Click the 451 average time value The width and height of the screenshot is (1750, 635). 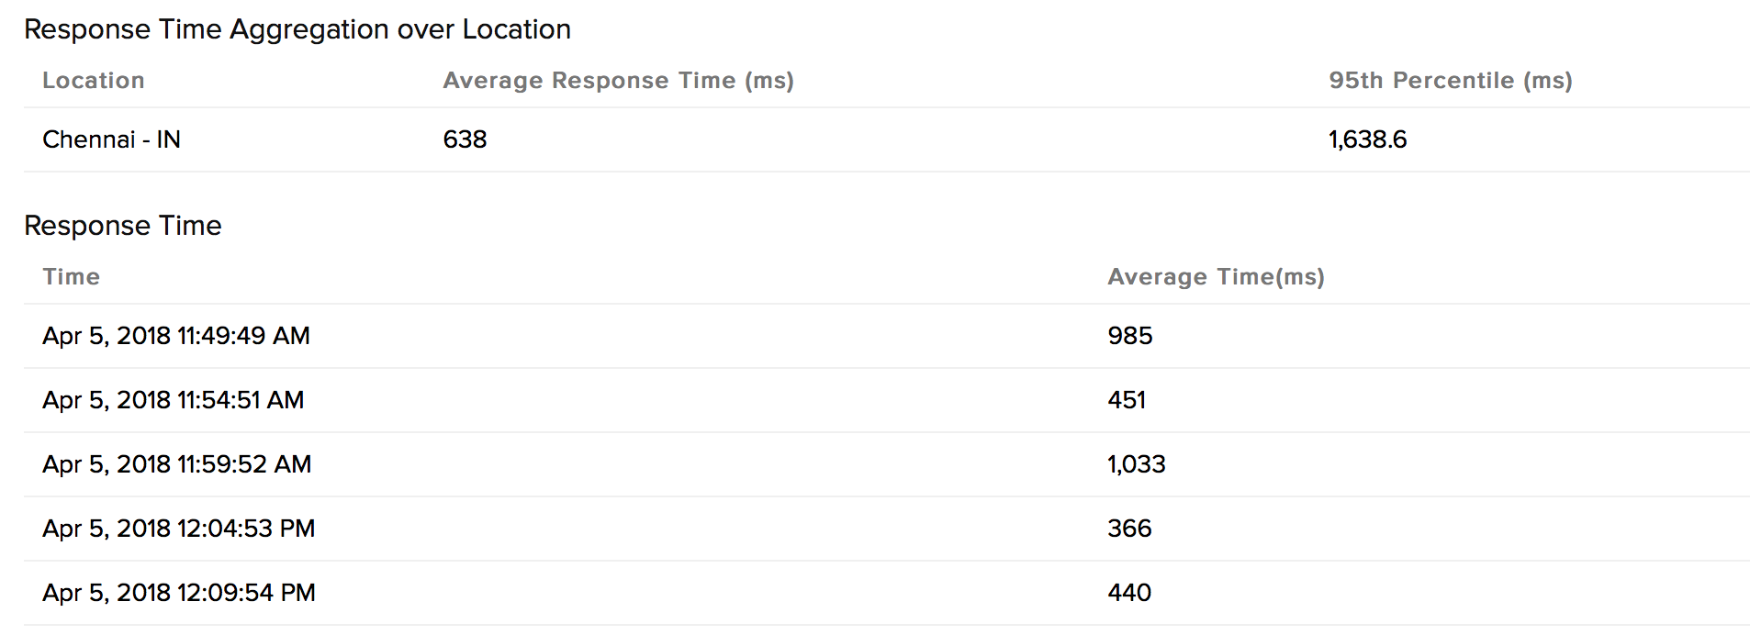1127,400
